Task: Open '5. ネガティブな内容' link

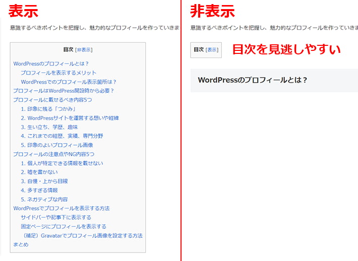Action: [x=44, y=200]
